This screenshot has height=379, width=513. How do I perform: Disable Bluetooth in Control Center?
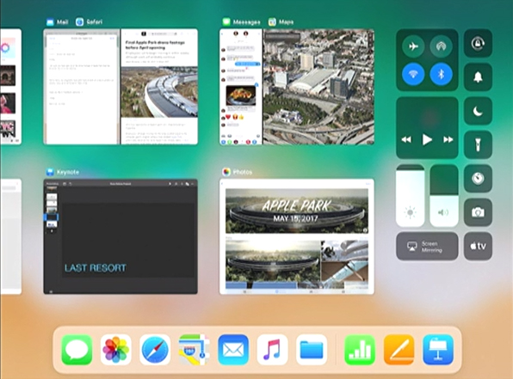(x=441, y=74)
